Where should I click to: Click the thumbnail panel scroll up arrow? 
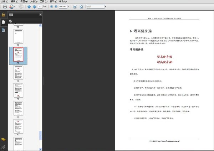point(40,25)
